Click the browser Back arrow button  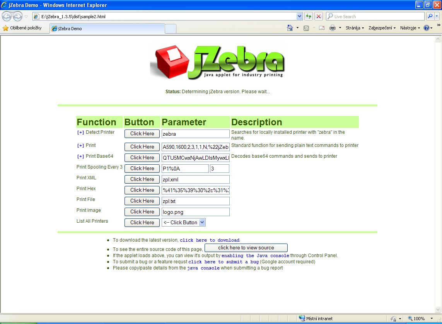point(7,16)
